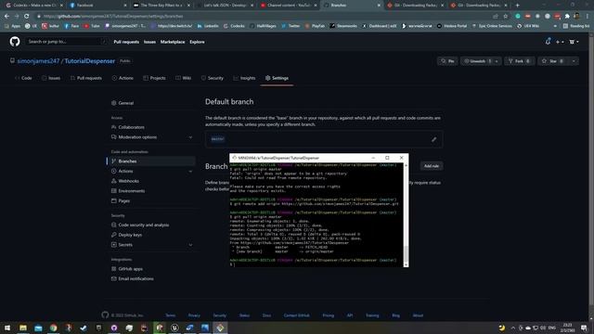Expand the Unwatch options arrow

[497, 61]
